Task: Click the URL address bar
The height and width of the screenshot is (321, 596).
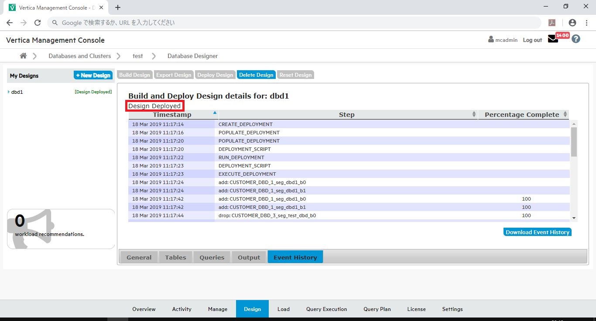Action: (x=297, y=23)
